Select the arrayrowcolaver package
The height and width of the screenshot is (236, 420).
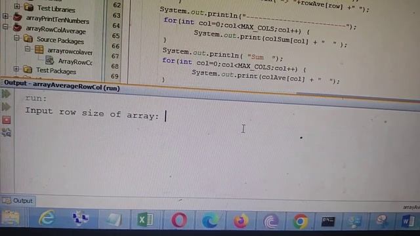(x=70, y=51)
